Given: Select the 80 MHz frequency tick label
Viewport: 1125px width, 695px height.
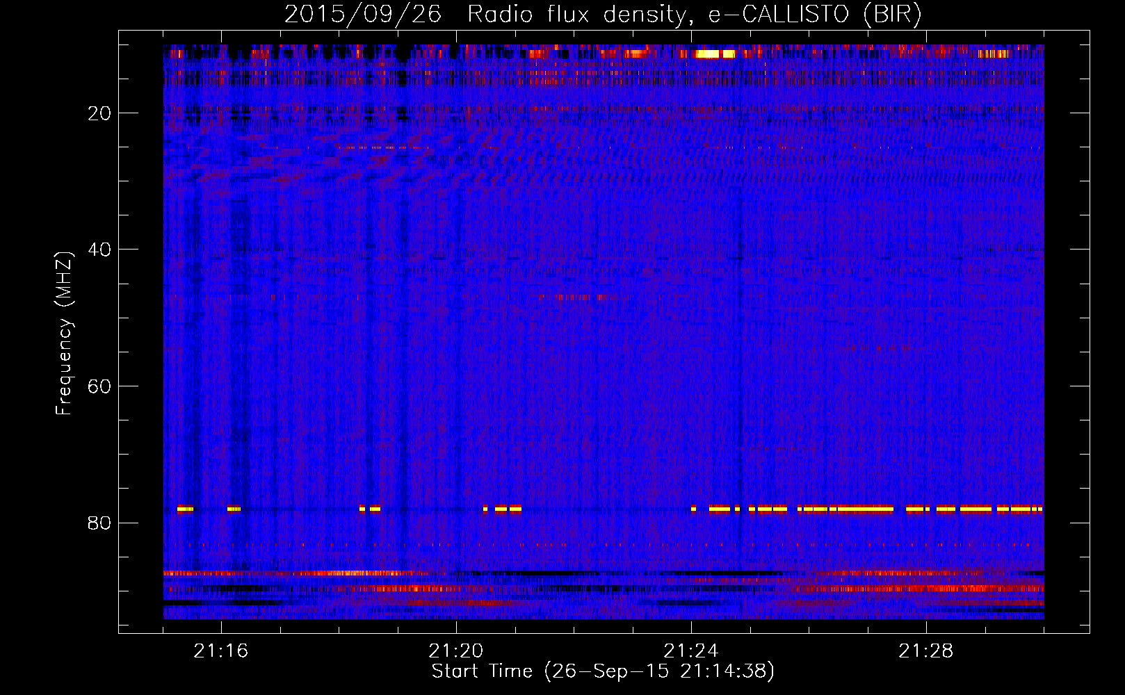Looking at the screenshot, I should point(100,523).
